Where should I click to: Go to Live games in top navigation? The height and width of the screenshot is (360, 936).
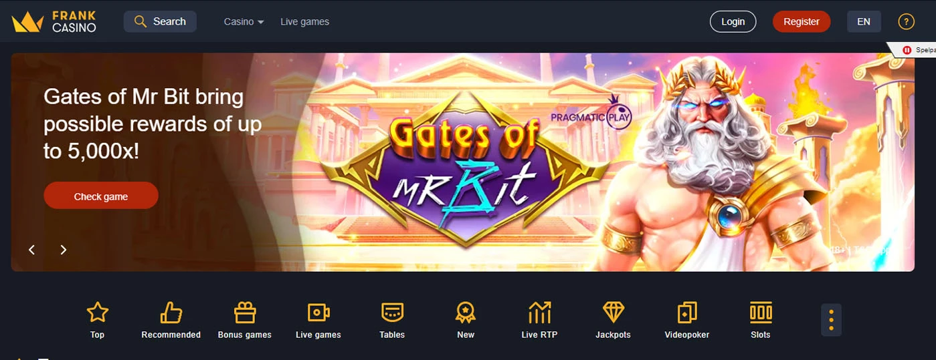305,21
